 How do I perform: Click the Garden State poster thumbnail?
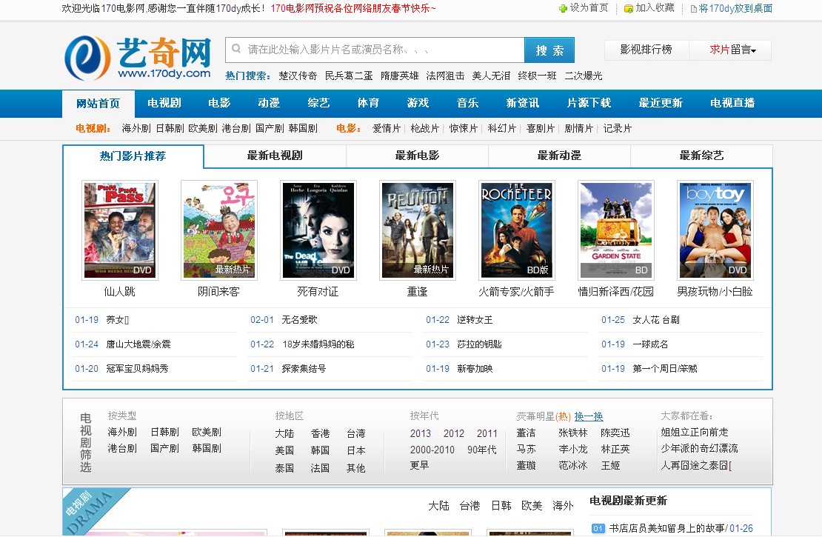(x=616, y=230)
